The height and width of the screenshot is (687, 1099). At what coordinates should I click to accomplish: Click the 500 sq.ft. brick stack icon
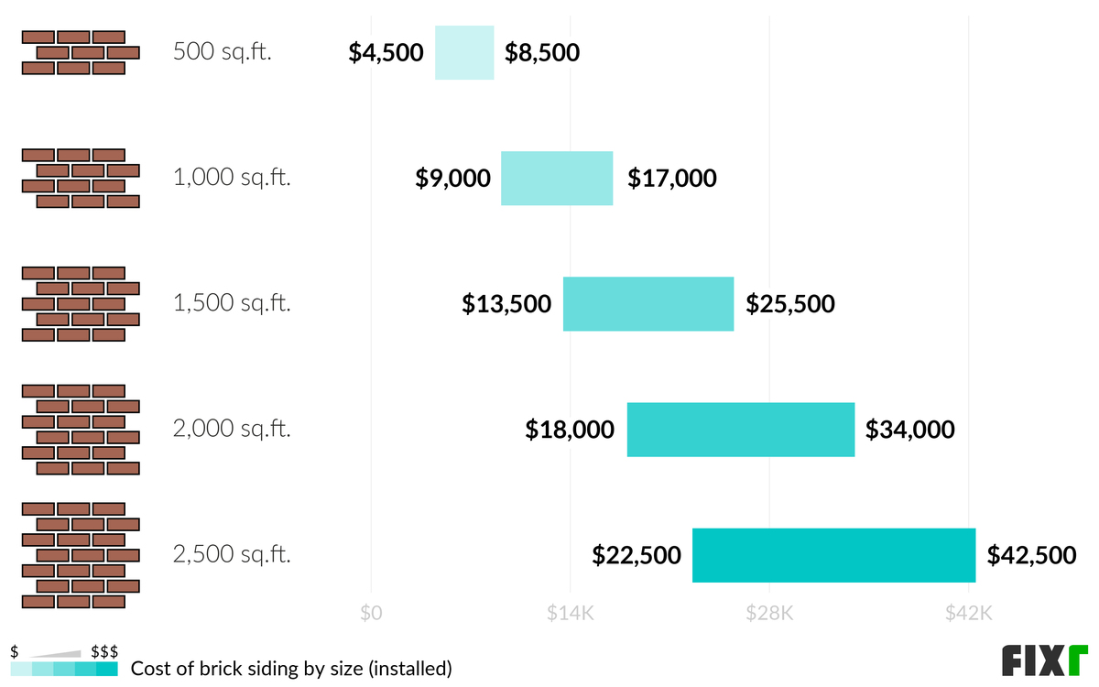[x=80, y=52]
